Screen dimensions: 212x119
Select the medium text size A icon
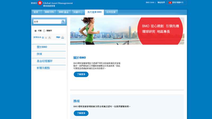click(46, 38)
